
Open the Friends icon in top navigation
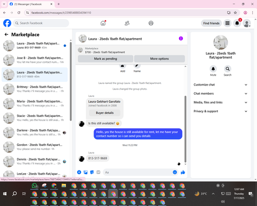point(127,23)
